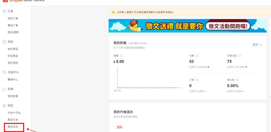Click the 订单 section heading in sidebar
271x132 pixels.
10,11
